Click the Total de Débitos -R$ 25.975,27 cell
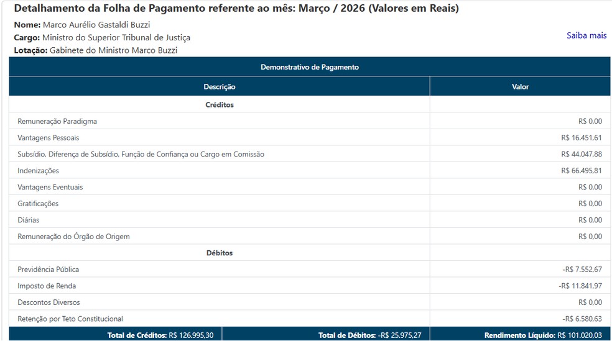The image size is (612, 341). 326,334
